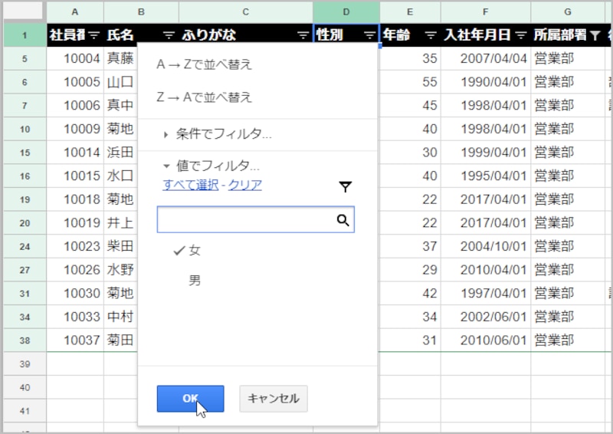Open the filter icon in 氏名 header
The width and height of the screenshot is (613, 434).
coord(169,35)
